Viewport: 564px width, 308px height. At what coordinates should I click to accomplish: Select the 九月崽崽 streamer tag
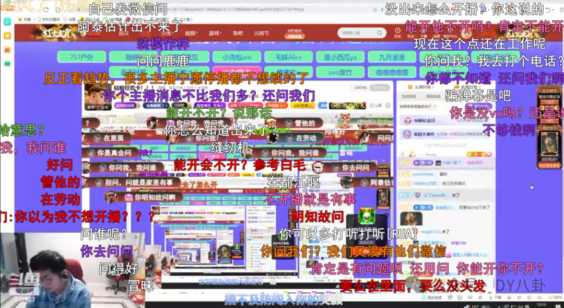pos(392,57)
